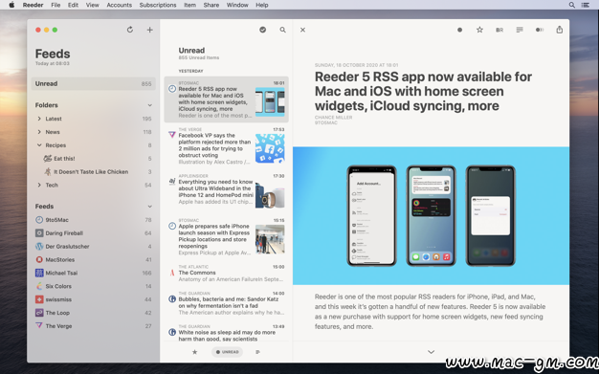The width and height of the screenshot is (599, 374).
Task: Open the Reeder 5 RSS app article
Action: tap(226, 99)
